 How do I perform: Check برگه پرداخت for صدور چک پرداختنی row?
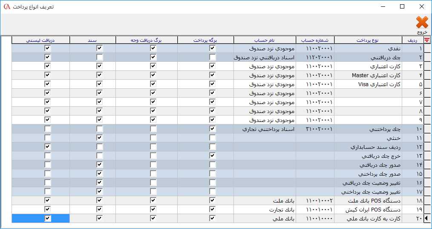tap(212, 174)
